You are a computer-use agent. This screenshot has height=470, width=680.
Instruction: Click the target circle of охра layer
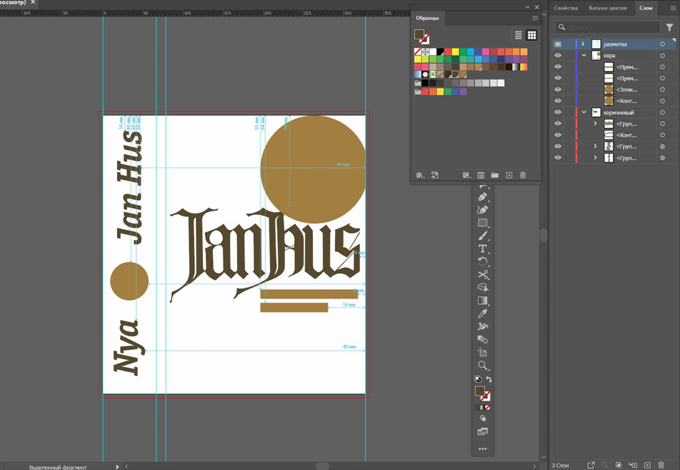(x=662, y=55)
